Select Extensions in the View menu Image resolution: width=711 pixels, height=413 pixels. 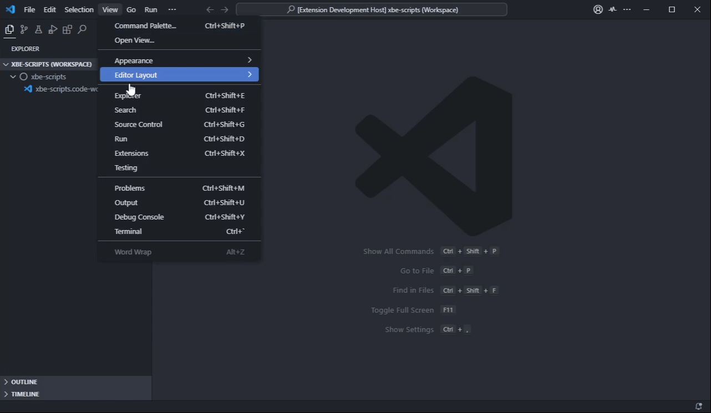point(179,153)
